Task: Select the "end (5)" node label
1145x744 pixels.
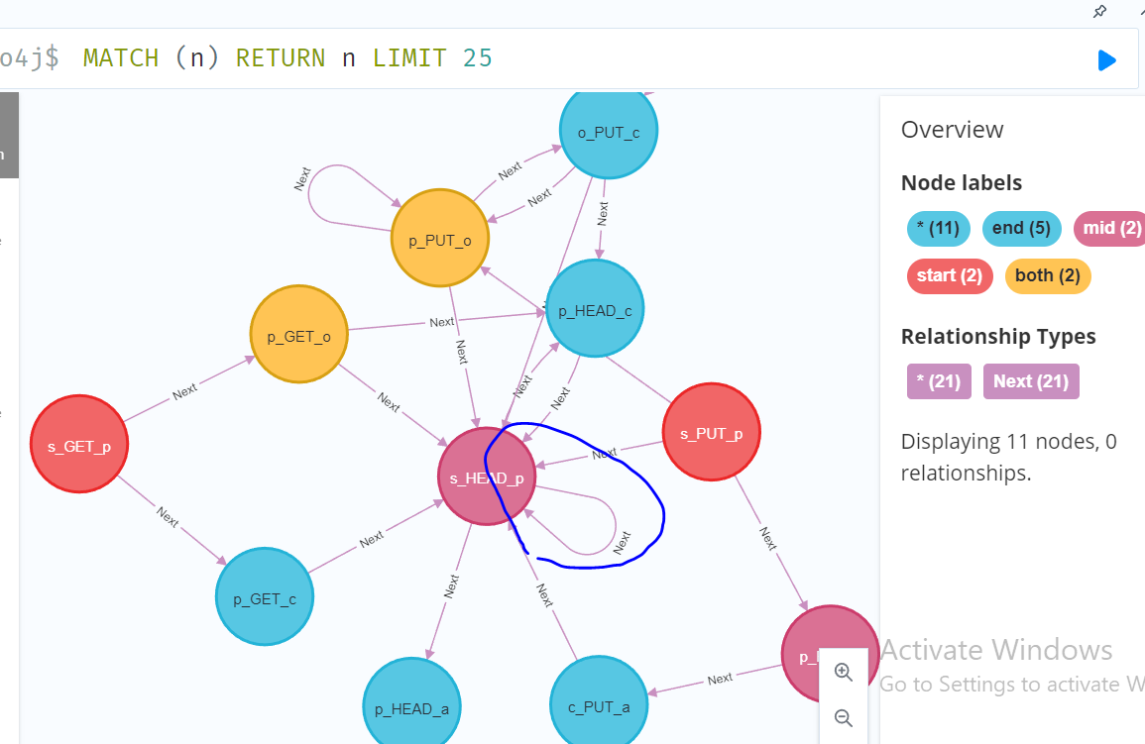Action: point(1021,229)
